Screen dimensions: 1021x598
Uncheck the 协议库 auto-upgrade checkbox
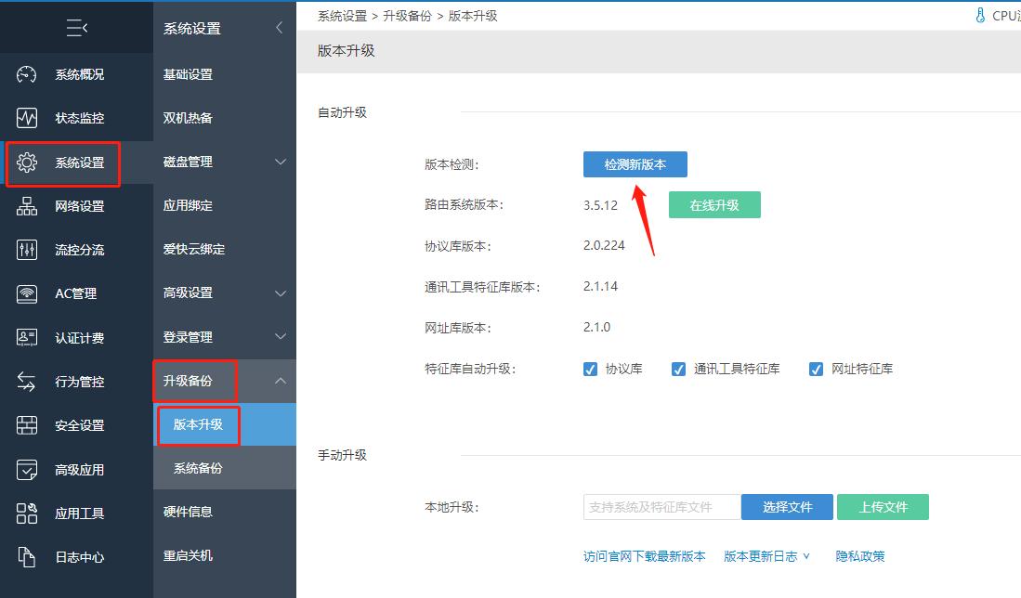591,369
